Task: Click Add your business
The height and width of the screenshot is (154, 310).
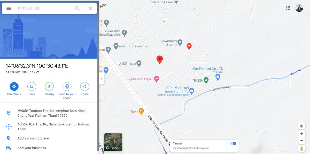Action: pyautogui.click(x=32, y=148)
